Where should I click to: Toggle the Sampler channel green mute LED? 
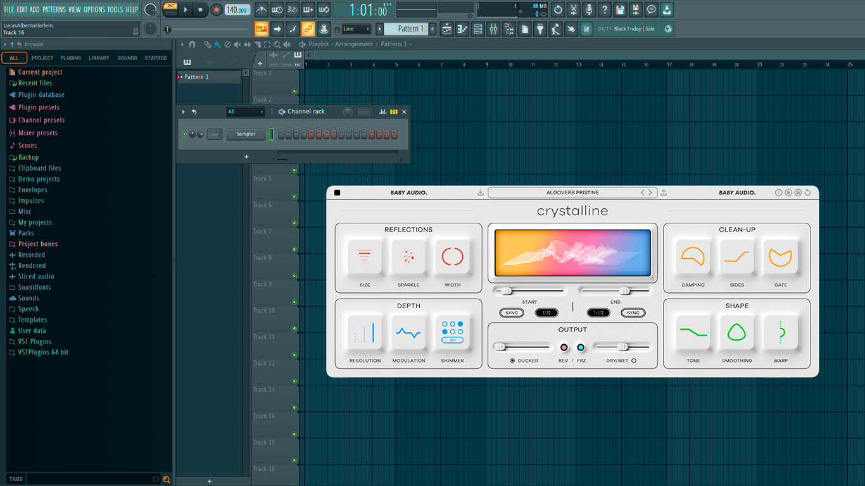185,134
